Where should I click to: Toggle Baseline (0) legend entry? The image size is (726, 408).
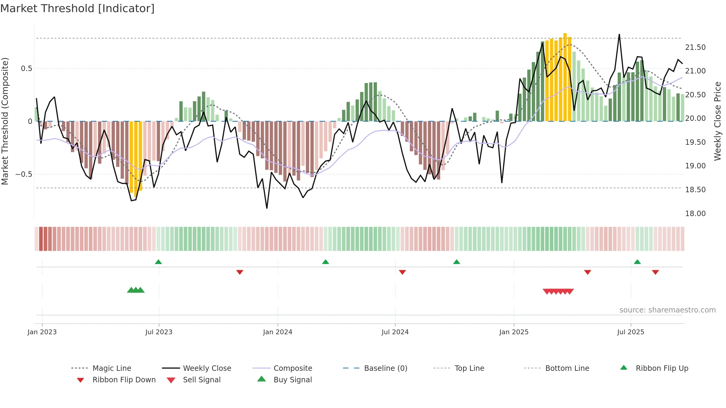(375, 368)
